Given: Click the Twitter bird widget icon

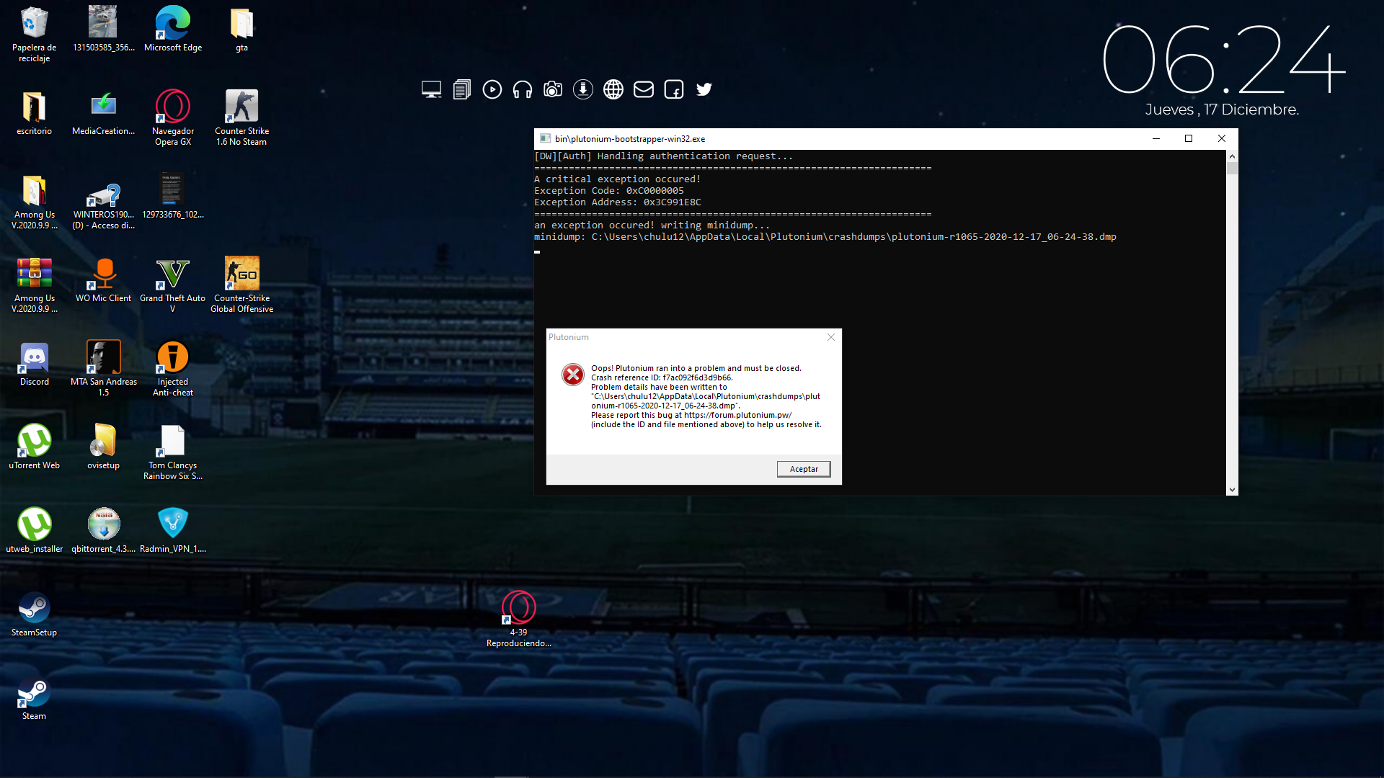Looking at the screenshot, I should click(x=704, y=89).
